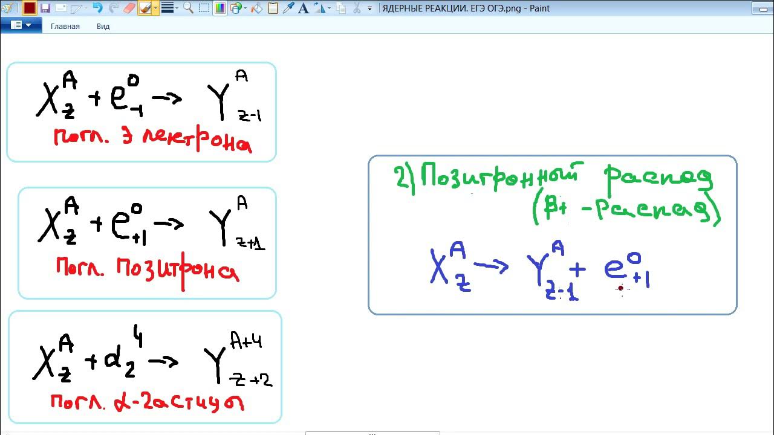Click the window title text ending in Paint

coord(466,9)
